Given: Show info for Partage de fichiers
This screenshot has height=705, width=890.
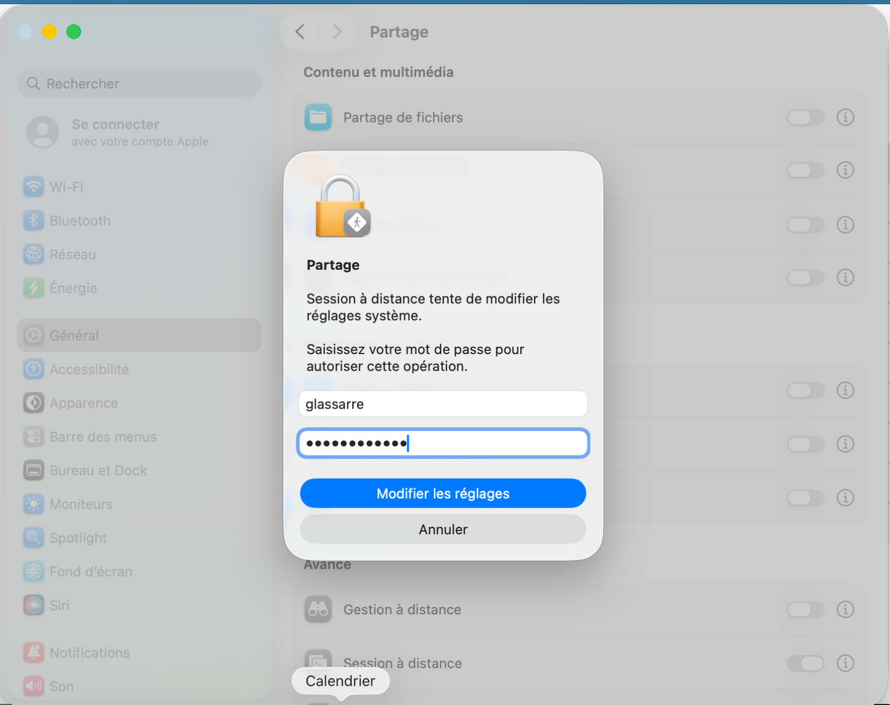Looking at the screenshot, I should pyautogui.click(x=845, y=117).
